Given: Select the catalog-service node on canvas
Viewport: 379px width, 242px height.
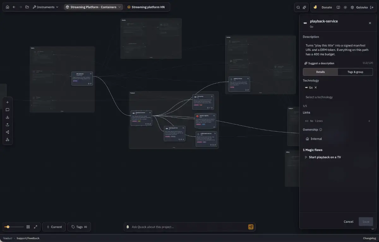Looking at the screenshot, I should pyautogui.click(x=239, y=84).
